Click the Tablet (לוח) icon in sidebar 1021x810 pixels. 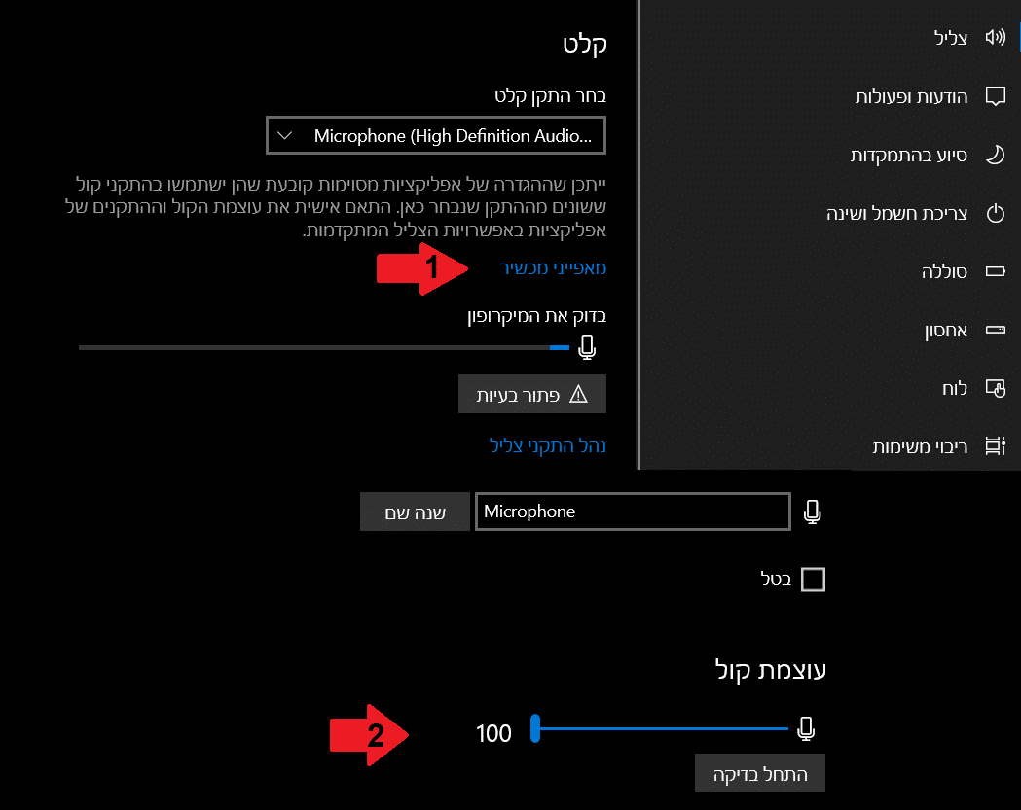tap(994, 389)
